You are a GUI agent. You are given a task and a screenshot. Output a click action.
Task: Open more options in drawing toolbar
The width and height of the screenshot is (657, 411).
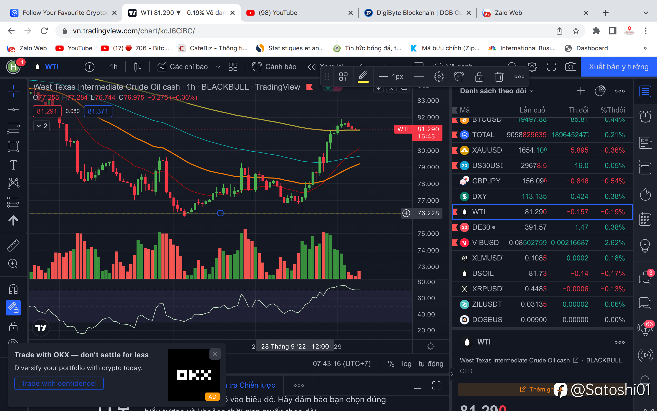click(519, 77)
